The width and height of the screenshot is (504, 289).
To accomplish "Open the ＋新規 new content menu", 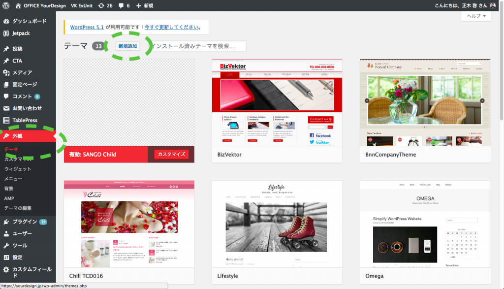I will [144, 5].
